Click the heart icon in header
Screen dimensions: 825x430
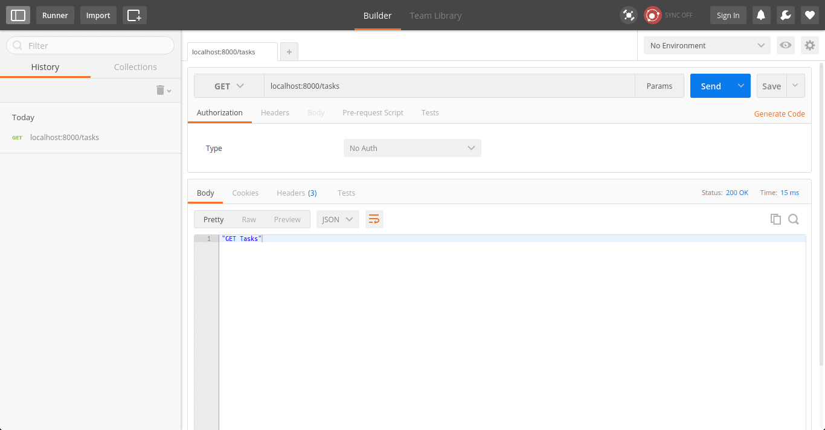click(x=809, y=15)
